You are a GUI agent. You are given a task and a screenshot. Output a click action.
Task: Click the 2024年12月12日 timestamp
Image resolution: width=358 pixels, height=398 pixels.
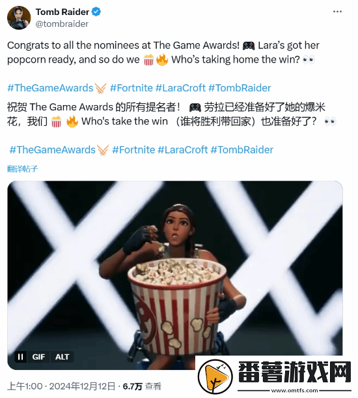tap(82, 386)
